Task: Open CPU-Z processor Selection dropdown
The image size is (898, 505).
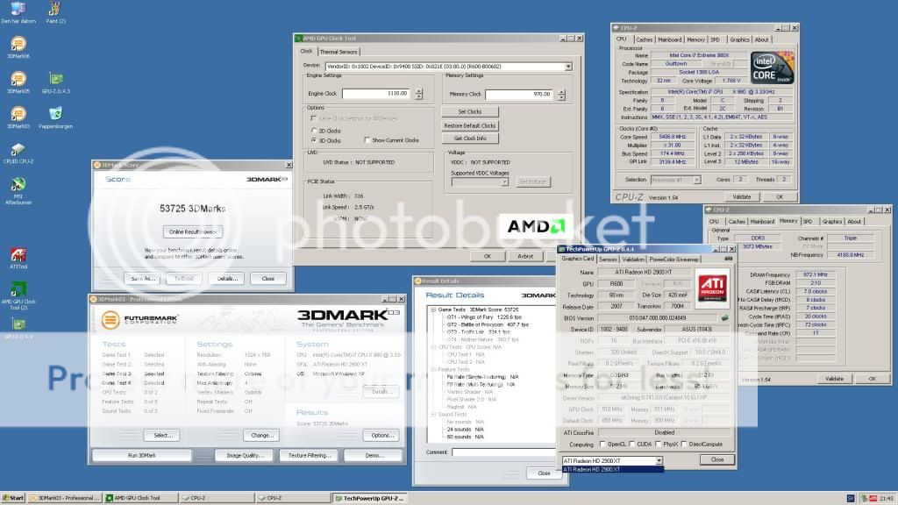Action: [x=696, y=180]
